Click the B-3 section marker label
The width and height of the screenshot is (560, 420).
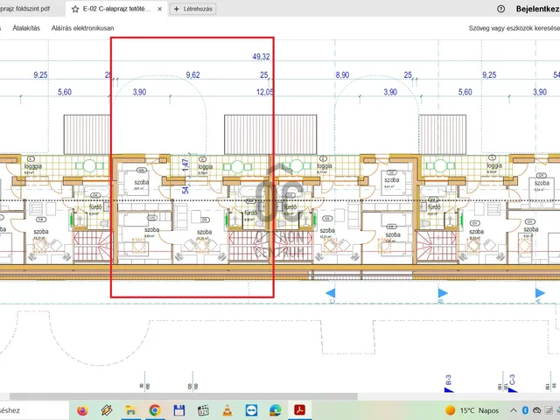449,380
